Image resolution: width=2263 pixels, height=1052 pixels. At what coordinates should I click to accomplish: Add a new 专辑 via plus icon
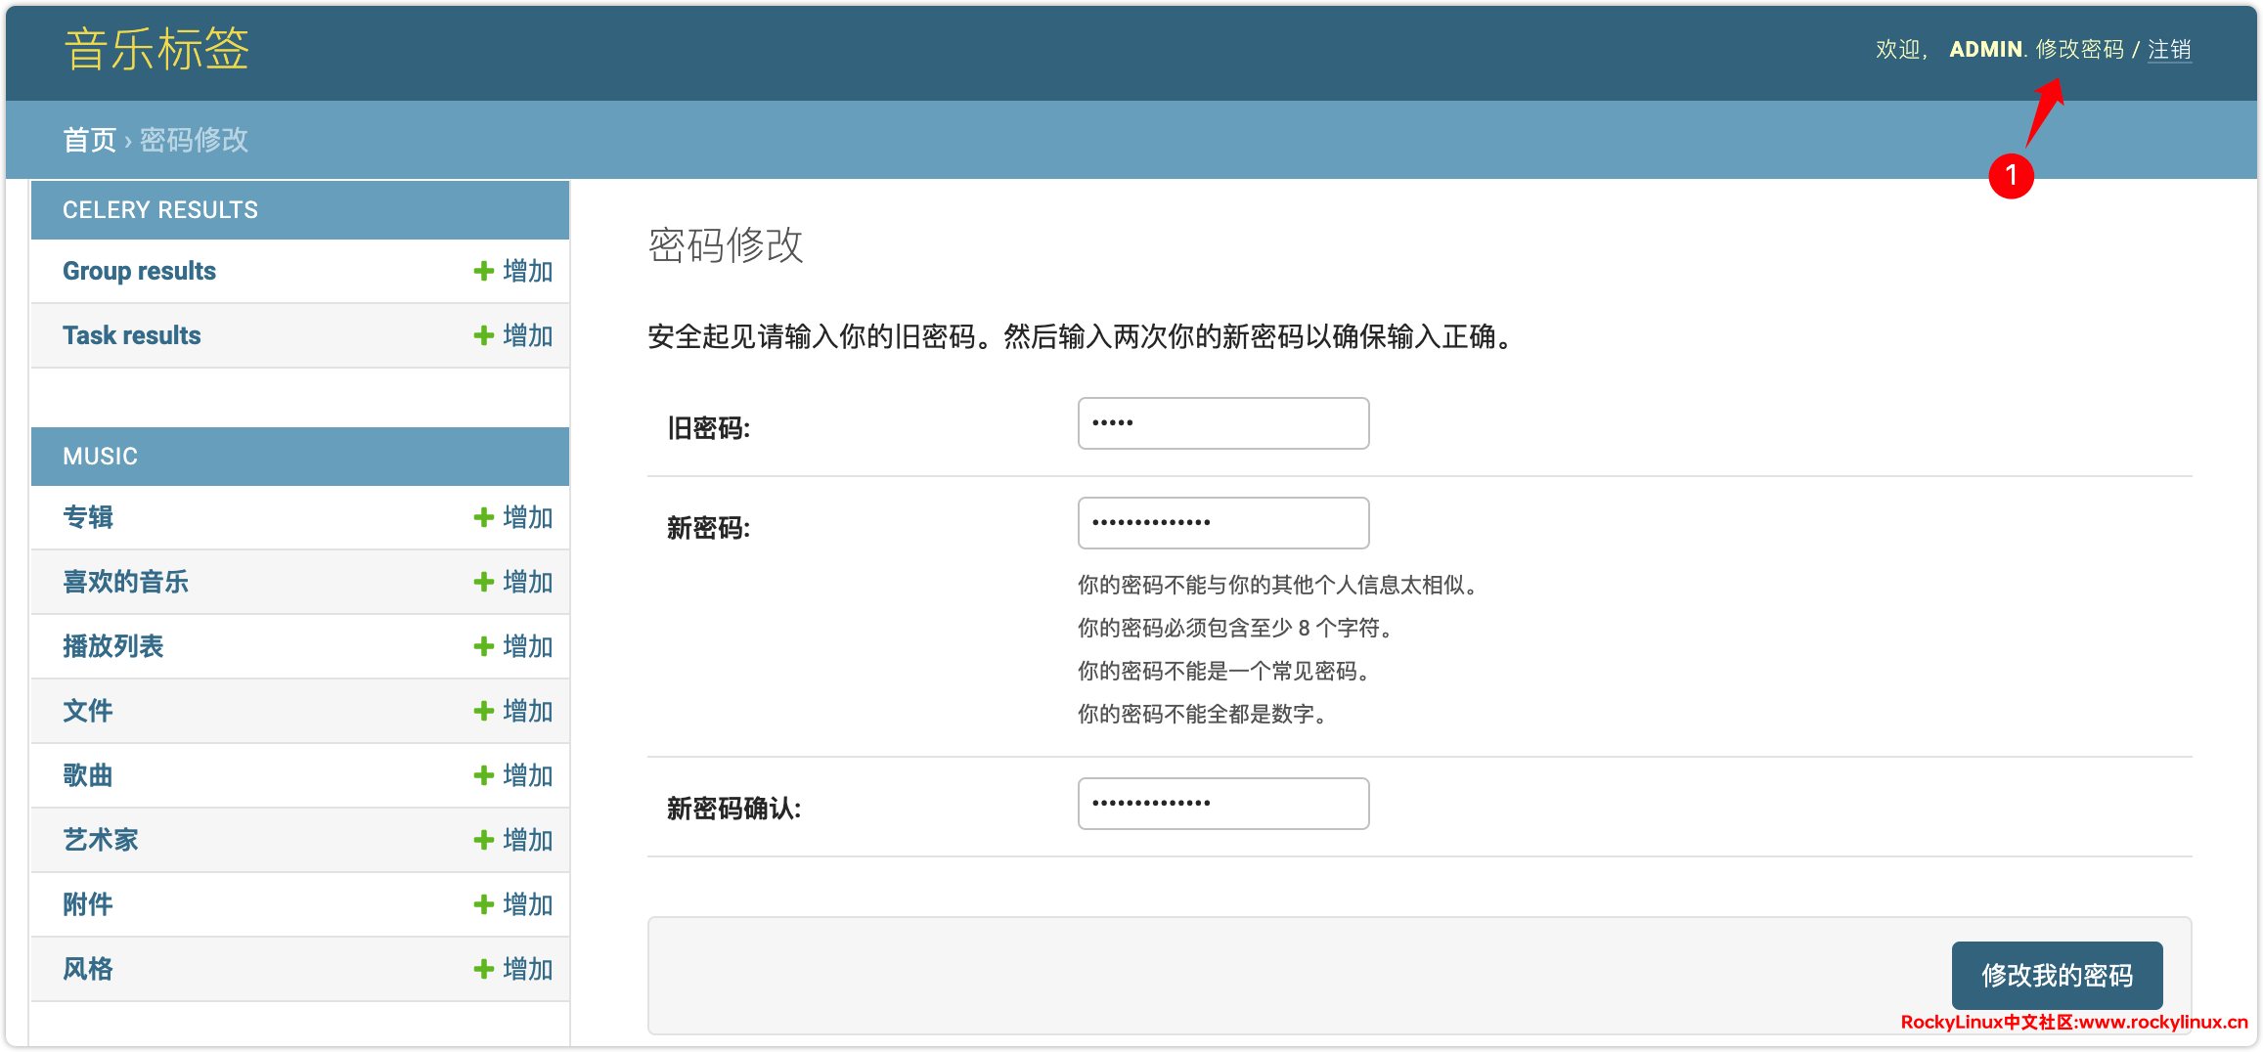click(x=483, y=517)
